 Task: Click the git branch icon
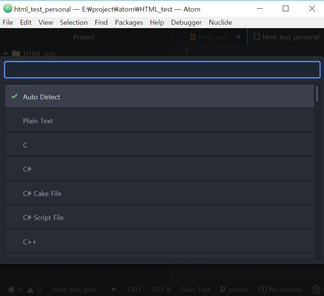tap(223, 290)
